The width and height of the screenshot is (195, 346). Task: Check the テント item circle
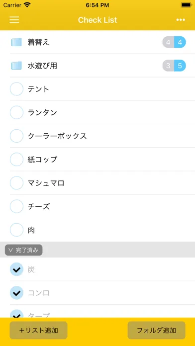pyautogui.click(x=16, y=89)
